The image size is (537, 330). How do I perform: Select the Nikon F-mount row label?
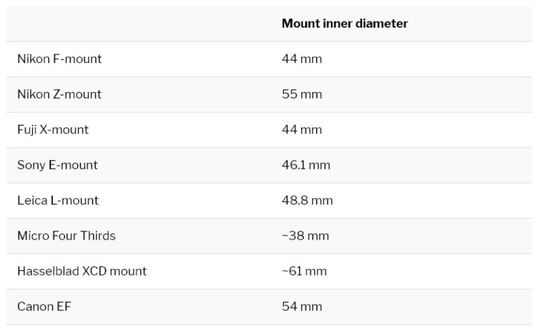coord(59,59)
